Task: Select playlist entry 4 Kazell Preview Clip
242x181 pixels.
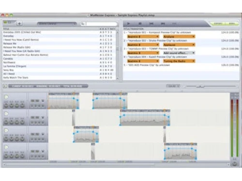Action: coord(181,57)
